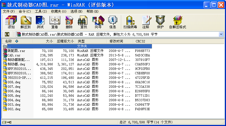
Task: Click the 删除 (Delete) toolbar icon
Action: [x=69, y=22]
